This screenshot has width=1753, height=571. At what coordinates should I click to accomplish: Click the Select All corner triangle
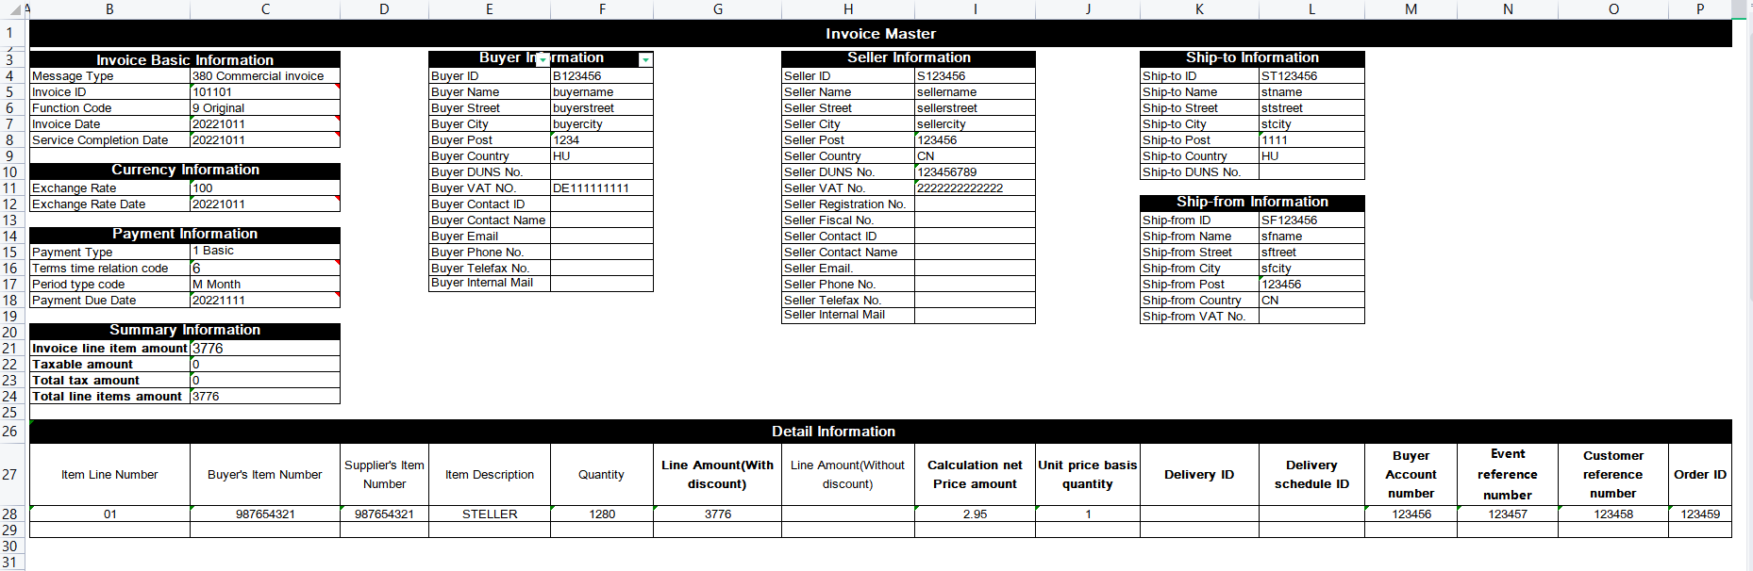[25, 8]
